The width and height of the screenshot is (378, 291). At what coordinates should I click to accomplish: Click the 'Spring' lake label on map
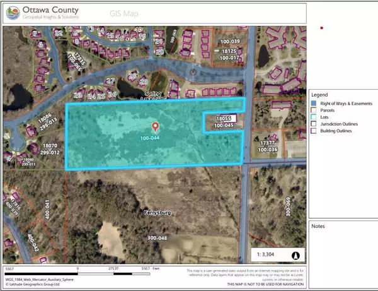(153, 93)
